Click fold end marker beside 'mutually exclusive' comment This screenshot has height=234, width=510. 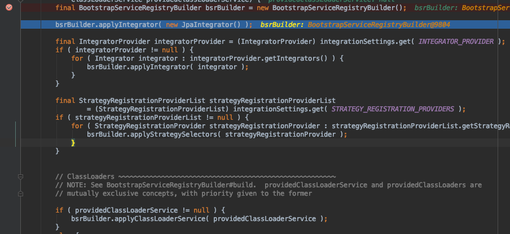click(21, 193)
